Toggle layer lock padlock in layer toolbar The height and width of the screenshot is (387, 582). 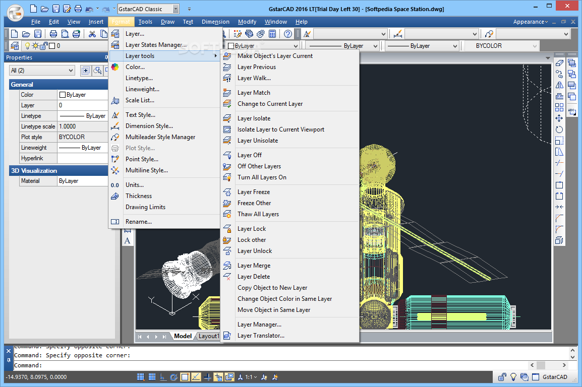[x=44, y=46]
